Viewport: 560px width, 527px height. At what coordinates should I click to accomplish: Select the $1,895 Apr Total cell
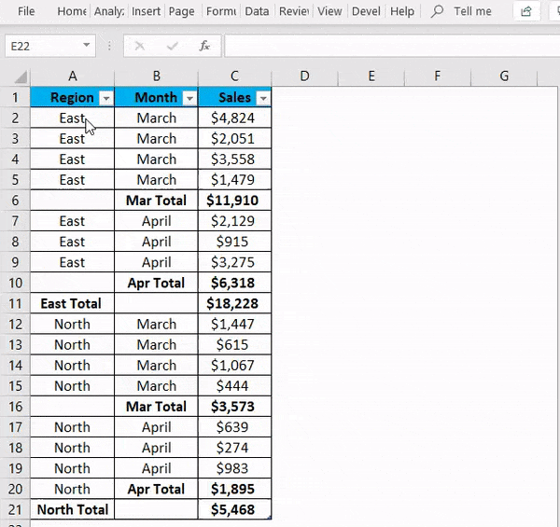coord(234,489)
